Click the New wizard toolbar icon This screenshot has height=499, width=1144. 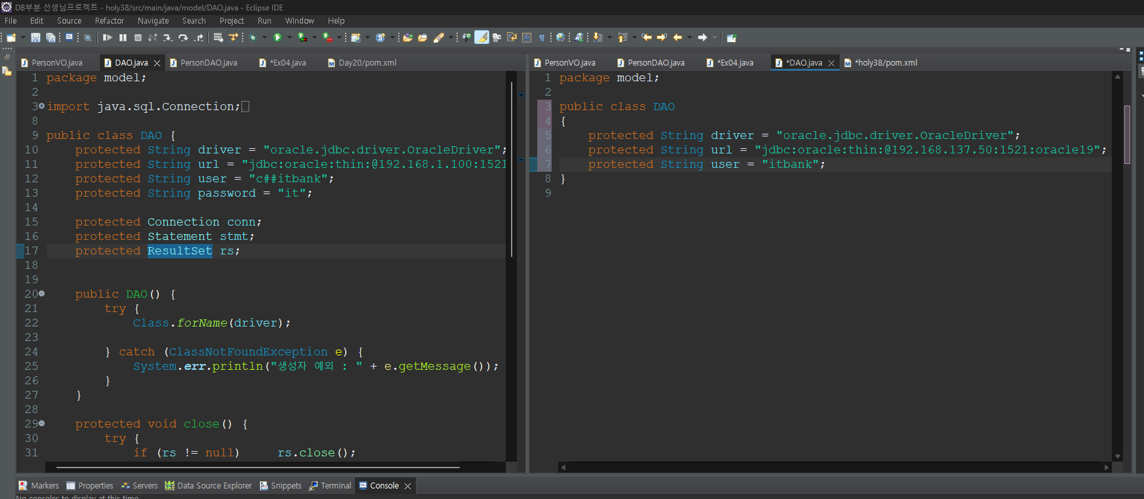(11, 37)
